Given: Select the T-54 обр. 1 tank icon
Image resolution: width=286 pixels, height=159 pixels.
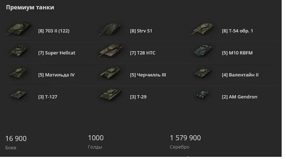Looking at the screenshot, I should (203, 29).
